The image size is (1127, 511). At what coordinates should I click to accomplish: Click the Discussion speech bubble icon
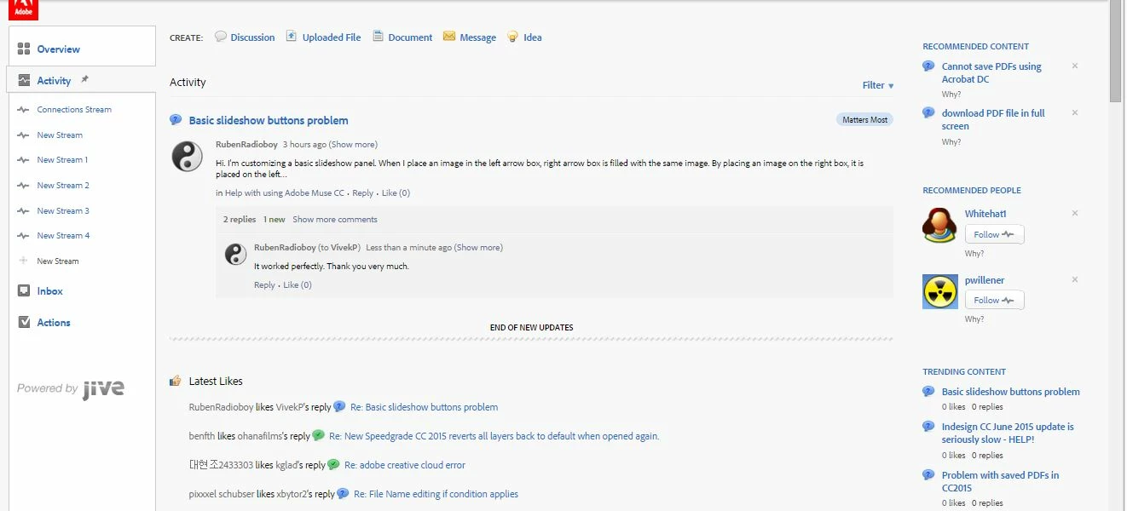point(221,37)
